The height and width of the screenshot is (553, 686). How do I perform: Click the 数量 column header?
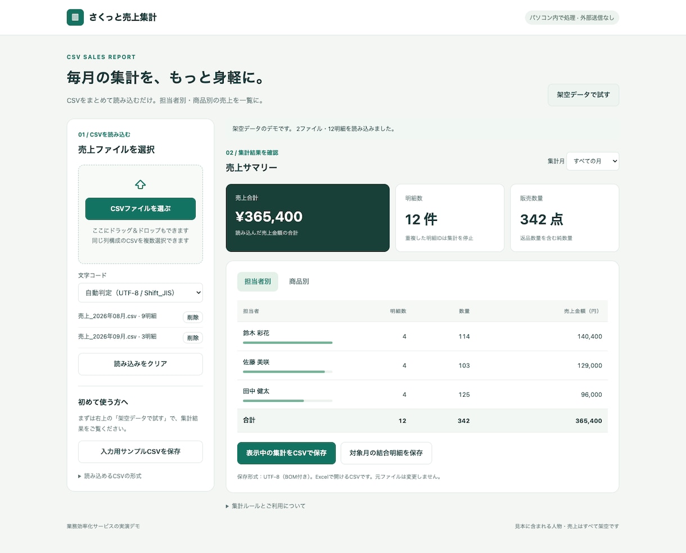[464, 311]
